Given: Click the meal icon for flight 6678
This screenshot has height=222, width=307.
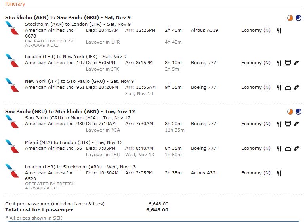Looking at the screenshot, I should [279, 31].
